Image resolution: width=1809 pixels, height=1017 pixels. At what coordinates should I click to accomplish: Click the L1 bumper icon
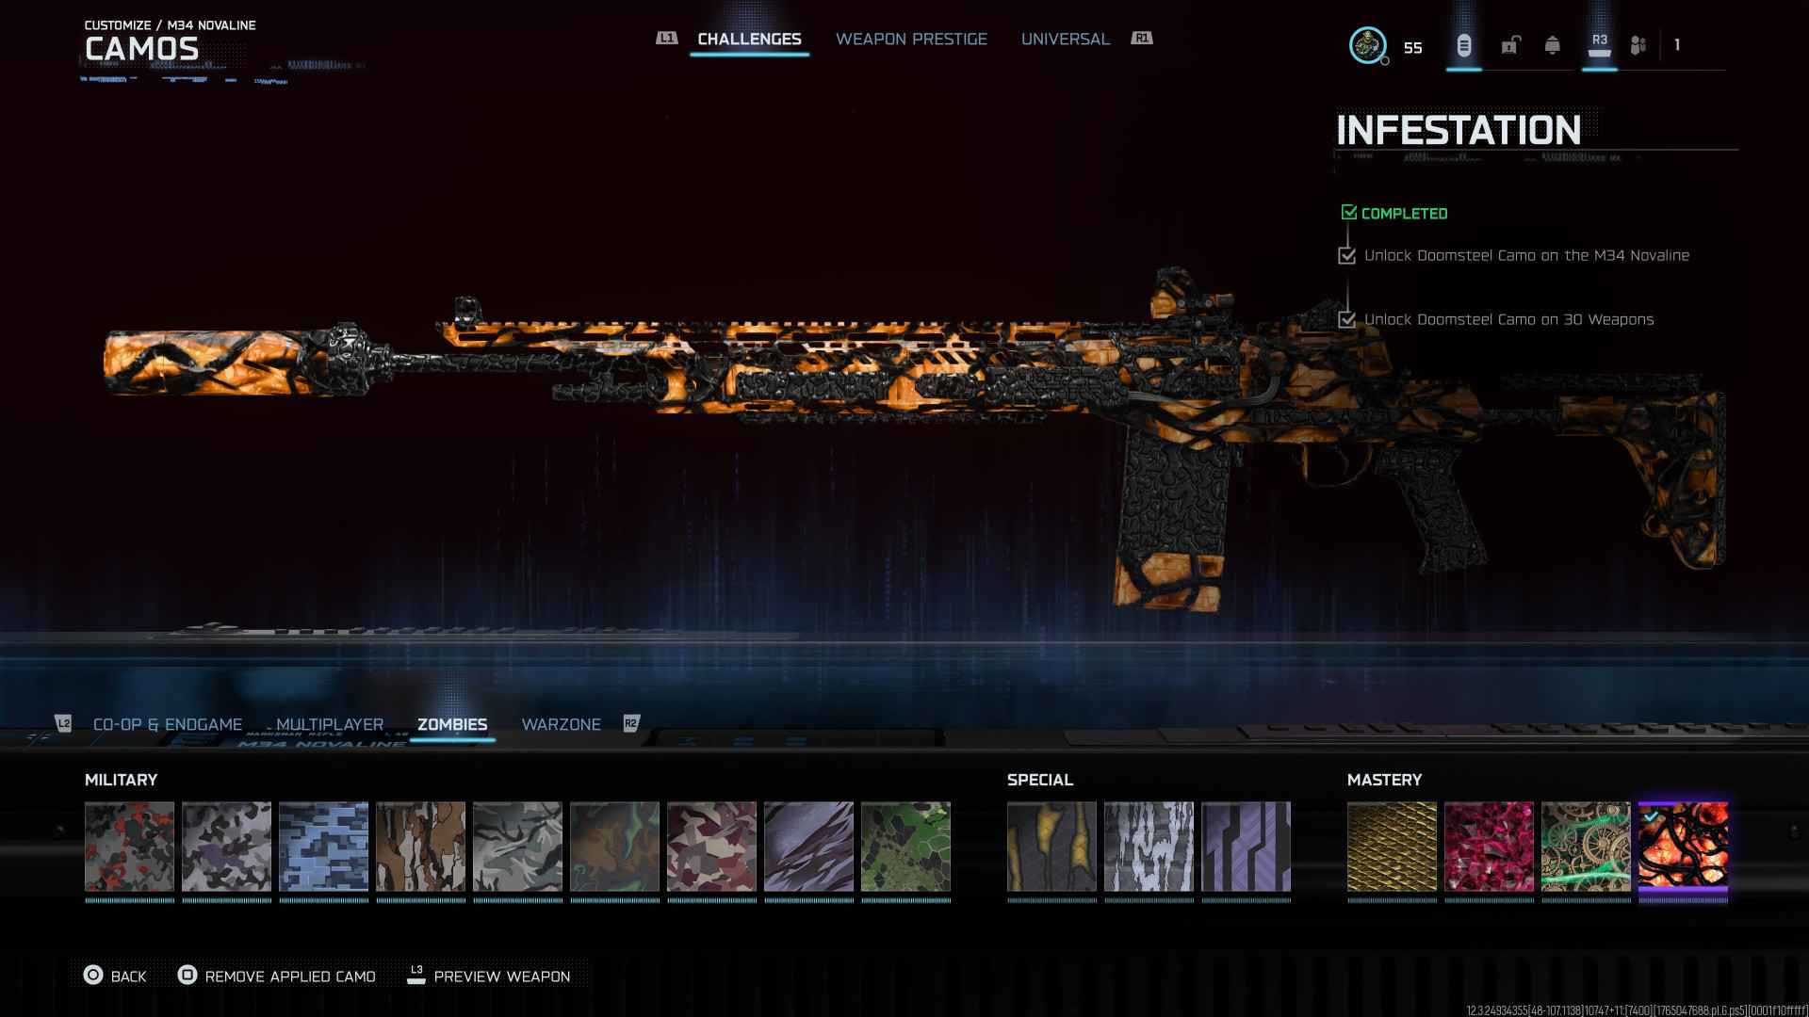[666, 39]
